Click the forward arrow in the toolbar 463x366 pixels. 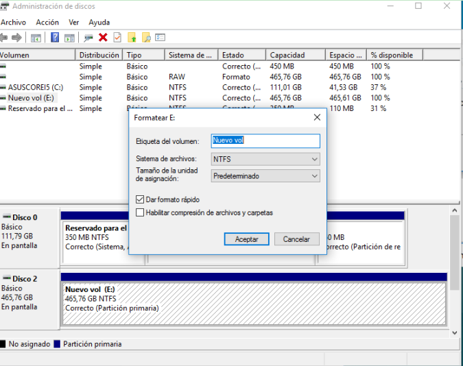(17, 38)
